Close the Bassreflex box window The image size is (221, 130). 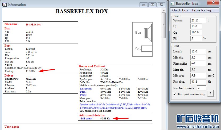[213, 2]
